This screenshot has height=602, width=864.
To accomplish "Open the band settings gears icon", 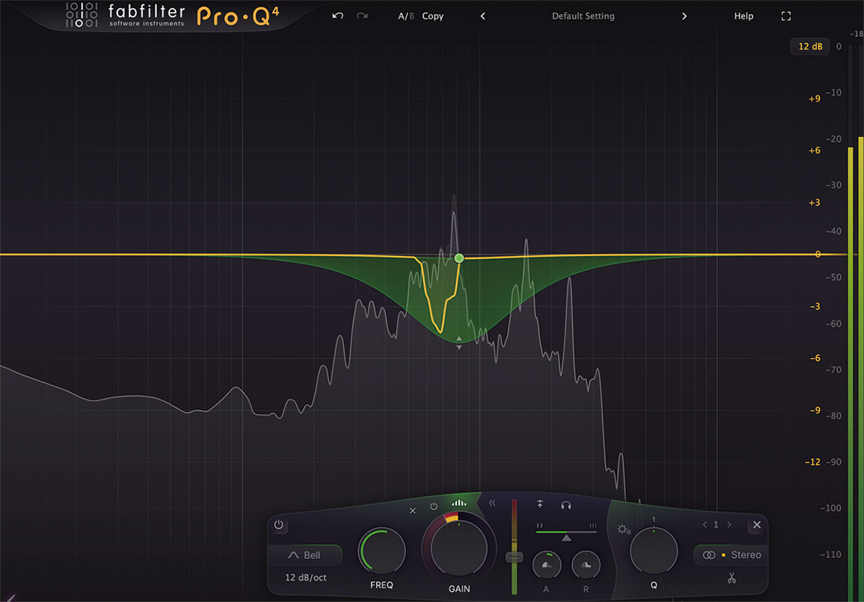I will (x=624, y=530).
